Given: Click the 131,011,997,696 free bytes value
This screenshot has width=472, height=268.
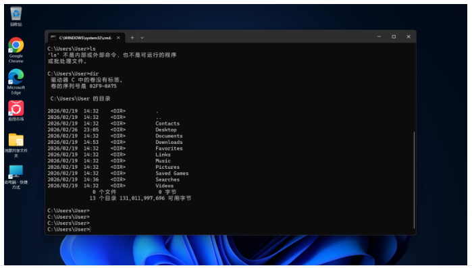Looking at the screenshot, I should (142, 198).
